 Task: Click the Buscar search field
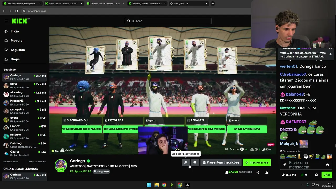point(168,21)
